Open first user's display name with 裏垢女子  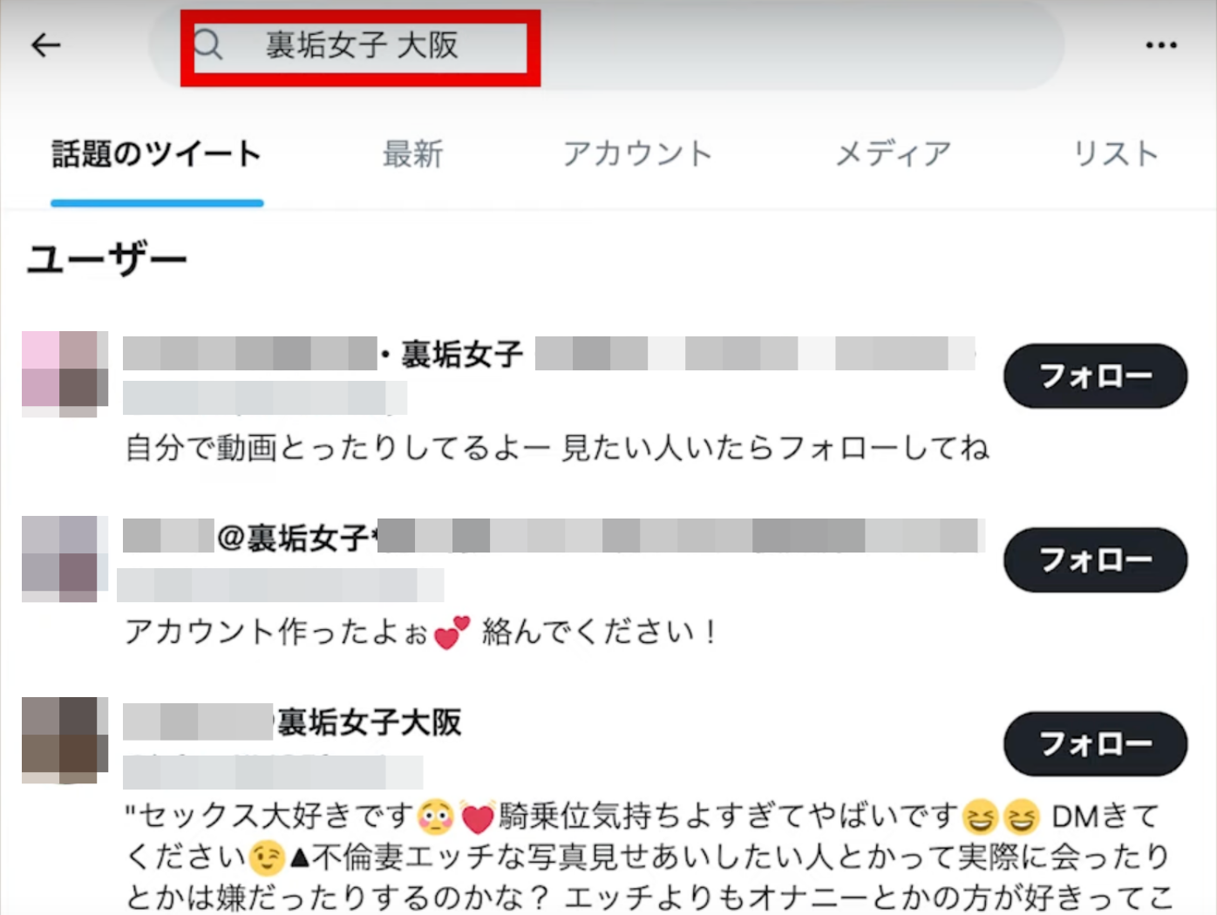click(549, 354)
